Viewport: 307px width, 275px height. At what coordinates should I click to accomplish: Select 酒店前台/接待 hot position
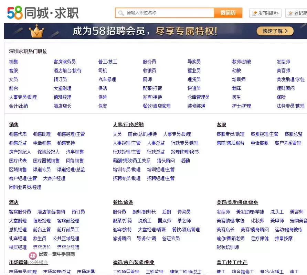pos(67,70)
